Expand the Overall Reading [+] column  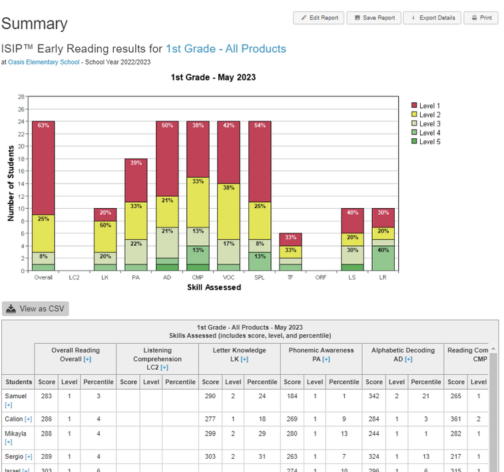[x=87, y=360]
